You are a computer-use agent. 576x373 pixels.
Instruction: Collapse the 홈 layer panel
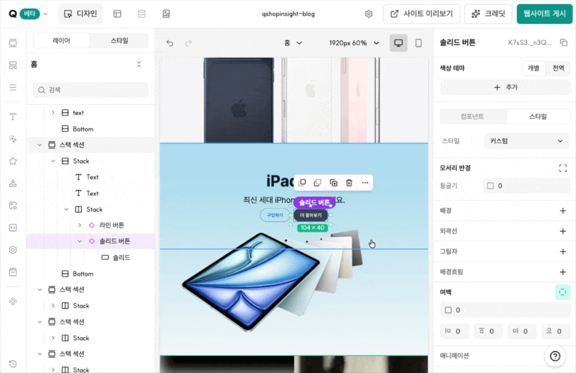pos(139,64)
